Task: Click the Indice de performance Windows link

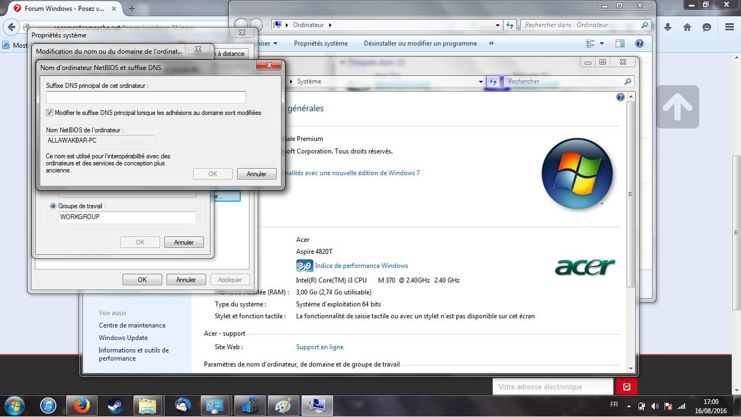Action: (x=361, y=266)
